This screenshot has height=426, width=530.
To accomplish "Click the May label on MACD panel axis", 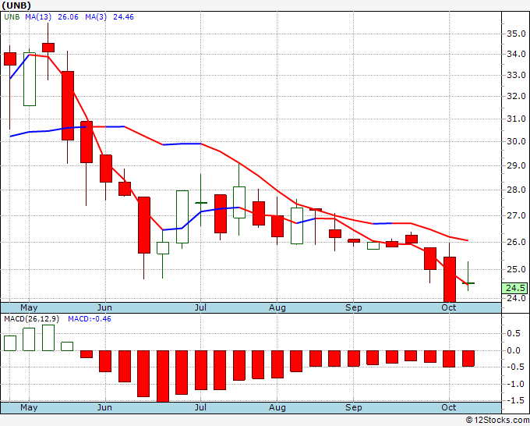I will (x=29, y=407).
